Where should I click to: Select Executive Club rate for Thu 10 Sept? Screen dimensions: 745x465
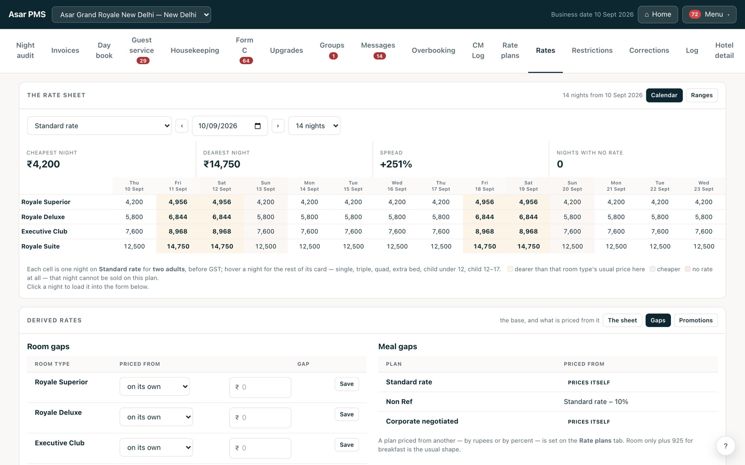134,232
